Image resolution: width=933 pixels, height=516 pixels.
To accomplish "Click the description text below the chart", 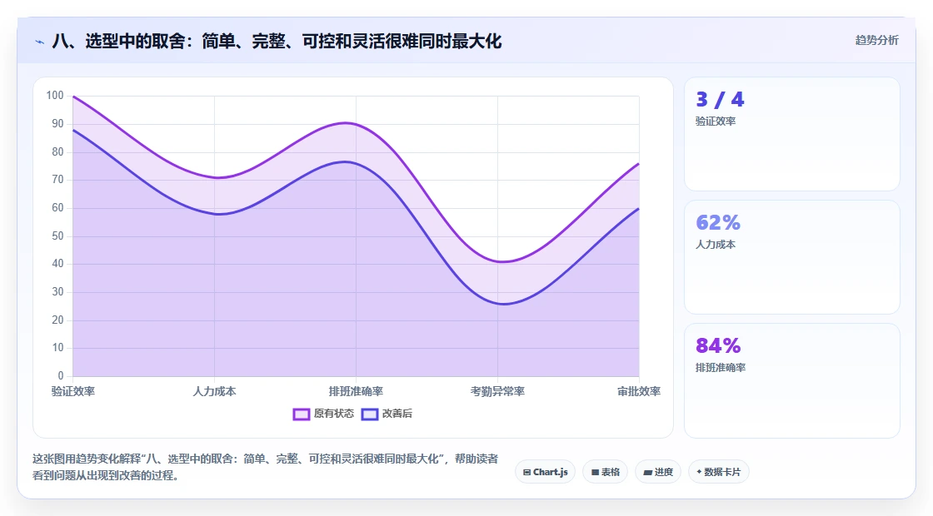I will 265,467.
